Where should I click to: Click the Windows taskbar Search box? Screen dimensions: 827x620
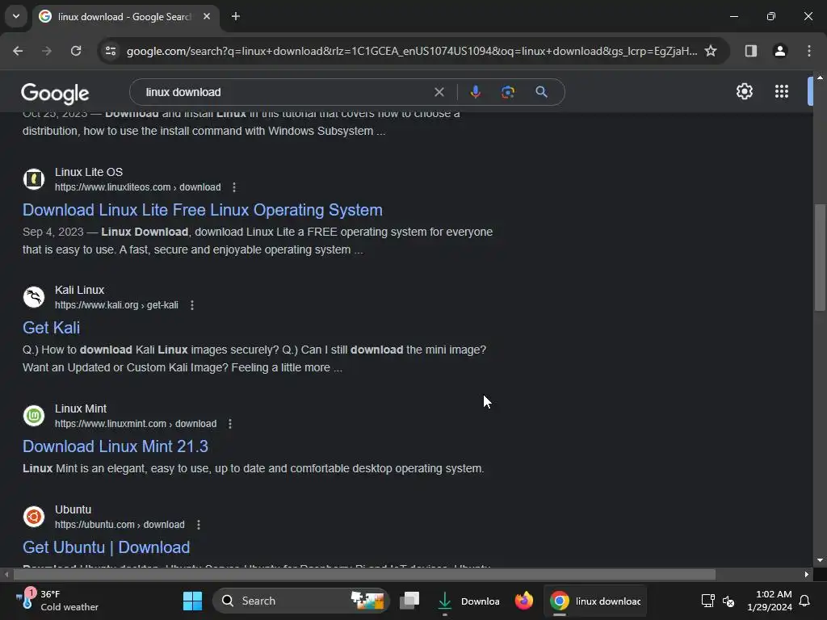pos(300,601)
